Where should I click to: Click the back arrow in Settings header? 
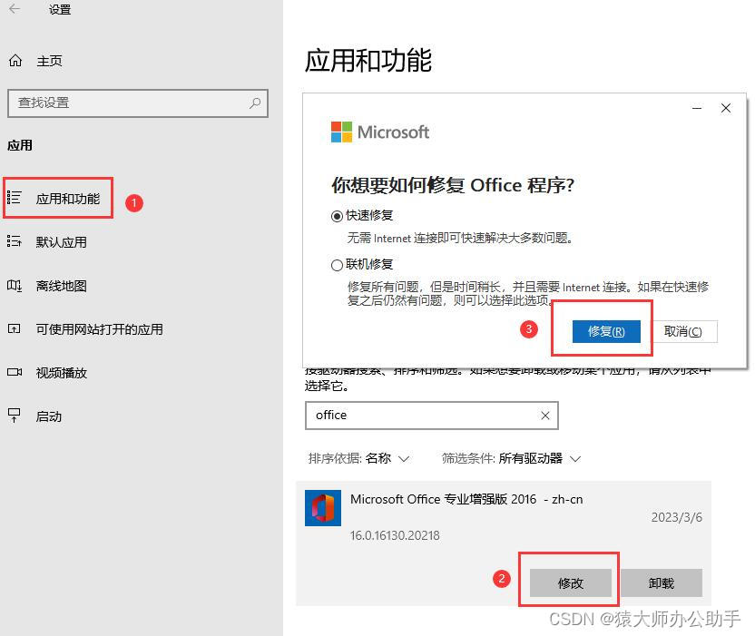15,9
